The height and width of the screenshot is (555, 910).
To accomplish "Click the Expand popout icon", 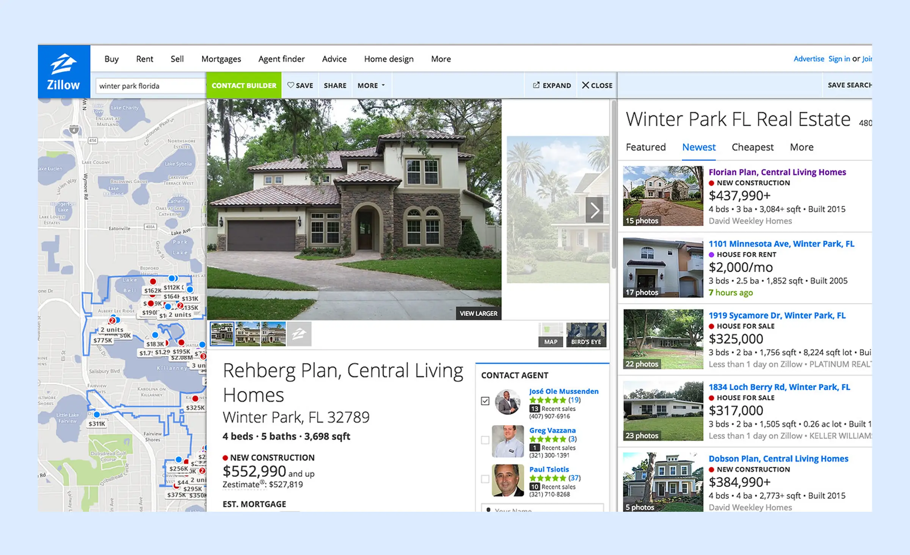I will [x=536, y=85].
